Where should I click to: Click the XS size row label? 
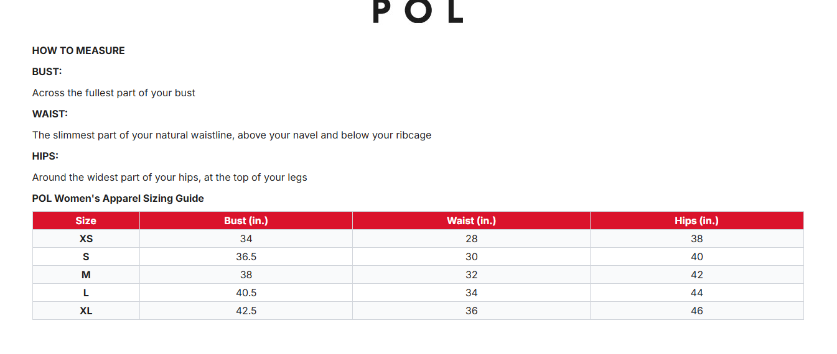click(x=86, y=239)
